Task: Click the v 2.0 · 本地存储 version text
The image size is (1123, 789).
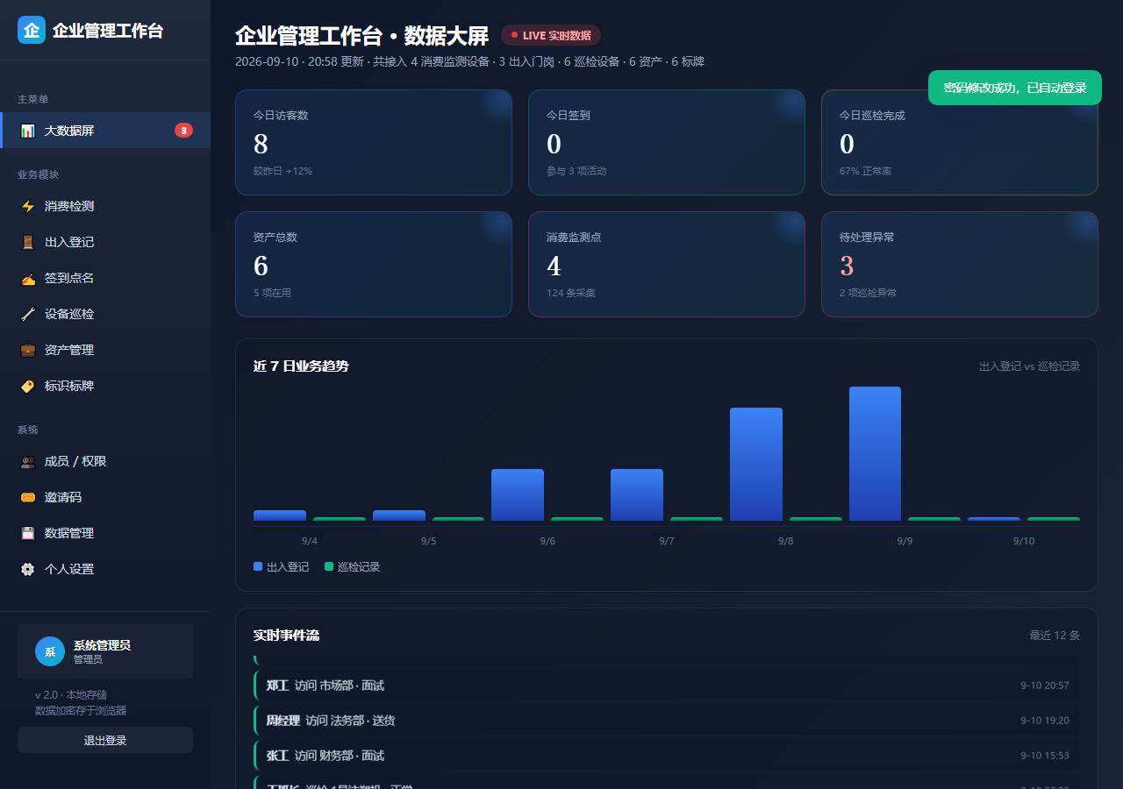Action: click(x=71, y=695)
